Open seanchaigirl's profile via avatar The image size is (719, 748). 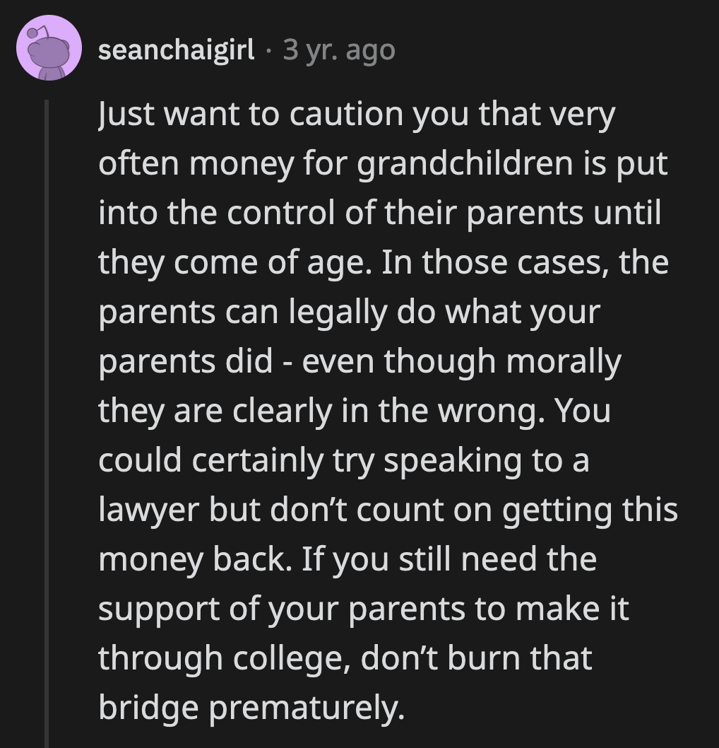(47, 49)
